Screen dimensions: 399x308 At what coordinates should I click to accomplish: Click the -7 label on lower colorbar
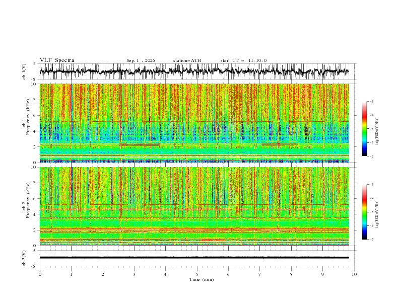coord(371,240)
